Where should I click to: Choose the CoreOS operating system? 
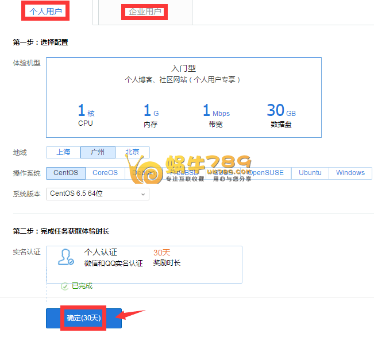pos(105,173)
